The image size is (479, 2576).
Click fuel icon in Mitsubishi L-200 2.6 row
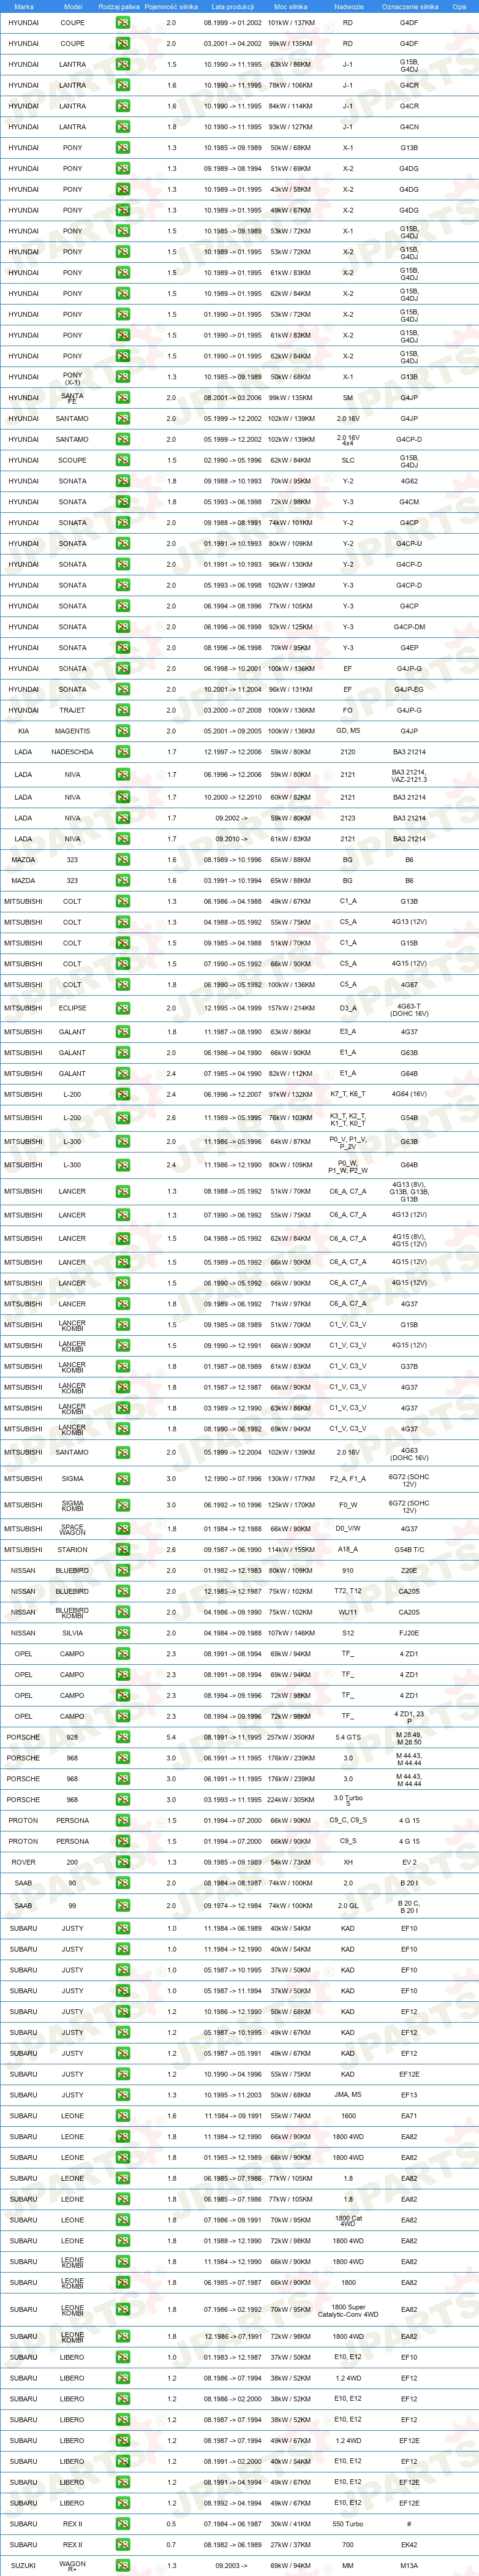click(x=122, y=1118)
